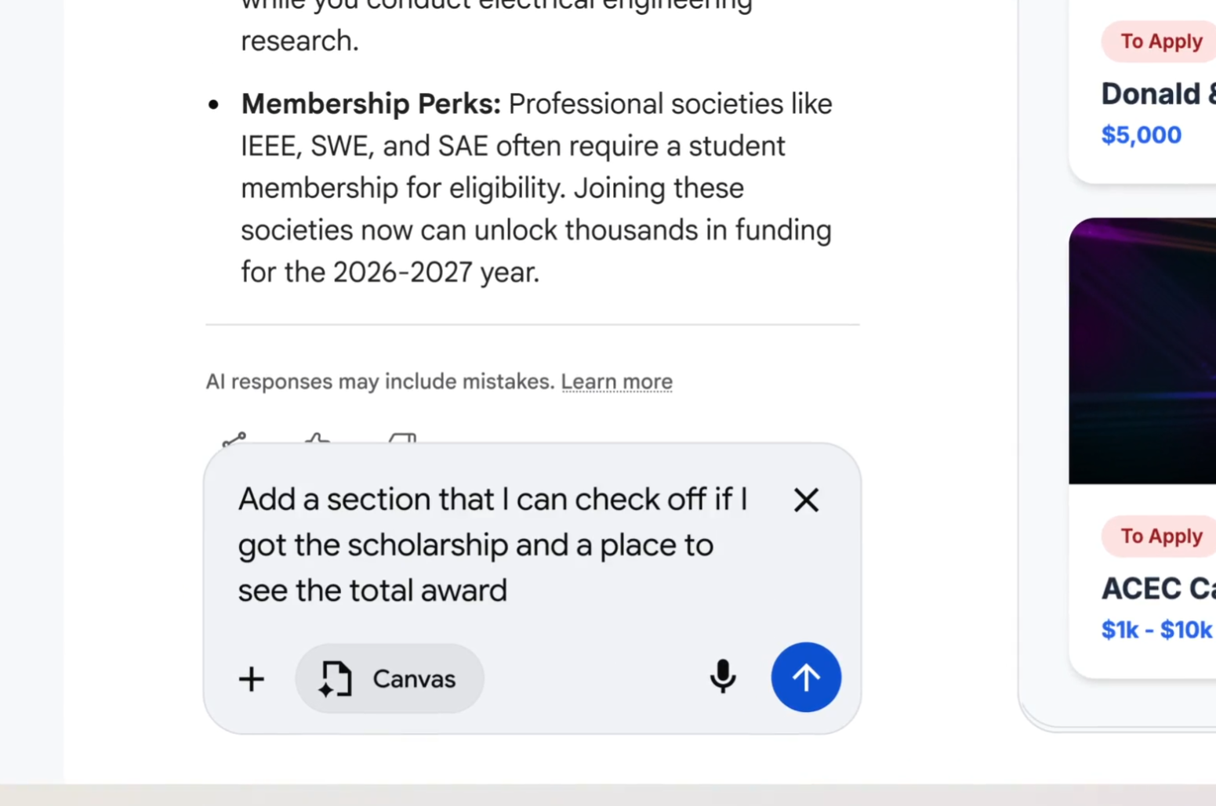
Task: Open the Learn more link
Action: [616, 381]
